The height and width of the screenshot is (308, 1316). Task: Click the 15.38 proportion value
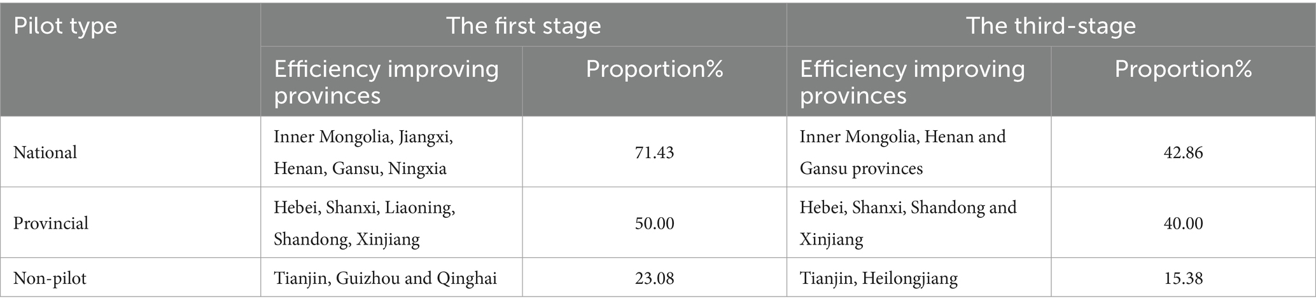point(1183,278)
